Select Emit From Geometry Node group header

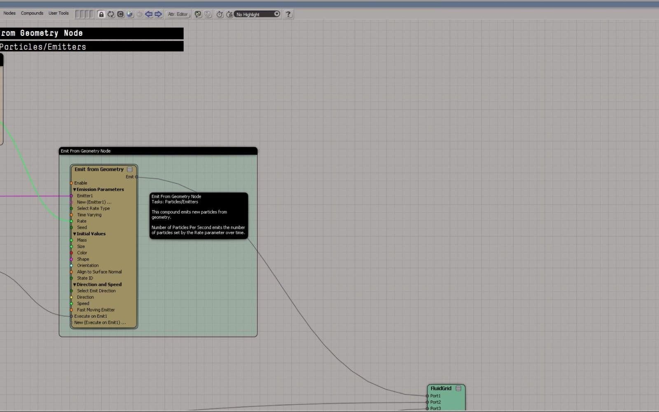coord(158,151)
